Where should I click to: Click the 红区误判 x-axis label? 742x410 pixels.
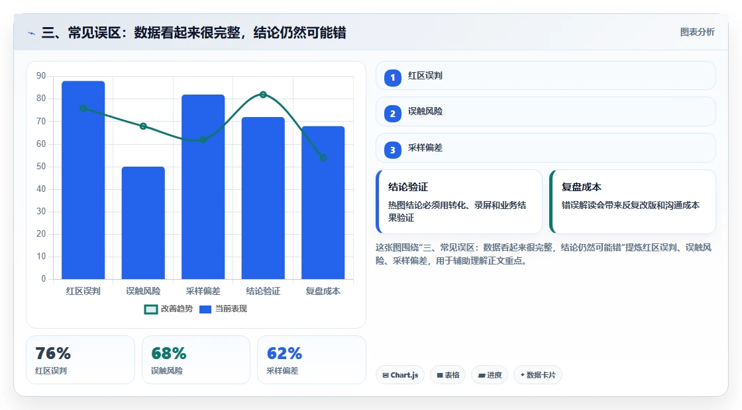tap(83, 291)
